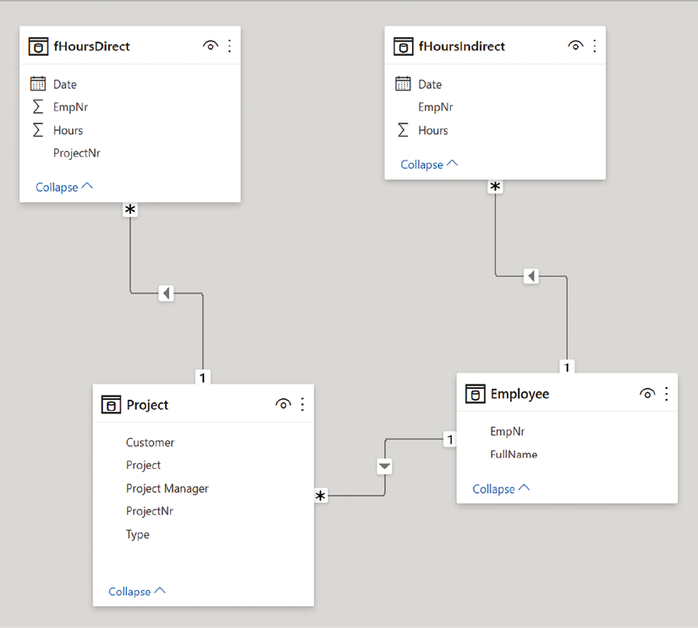Toggle visibility eye of fHoursDirect table
This screenshot has width=698, height=628.
[x=211, y=46]
